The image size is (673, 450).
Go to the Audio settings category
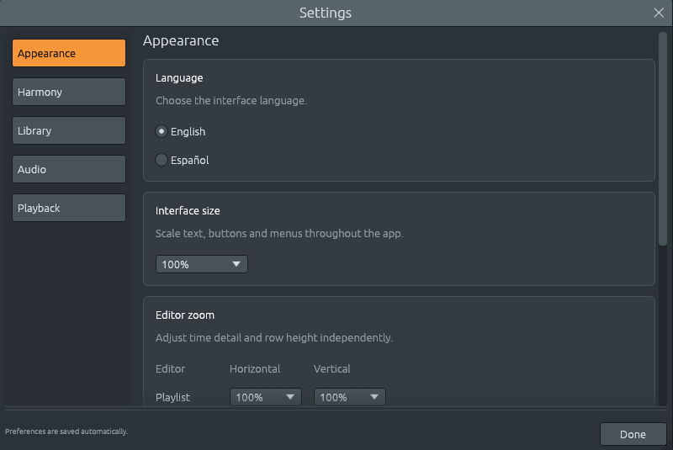click(x=69, y=169)
